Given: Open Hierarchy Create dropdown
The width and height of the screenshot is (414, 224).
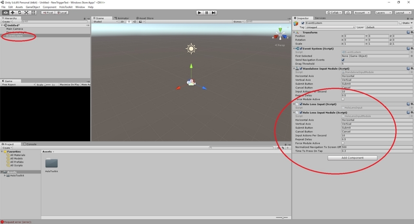Looking at the screenshot, I should tap(6, 22).
